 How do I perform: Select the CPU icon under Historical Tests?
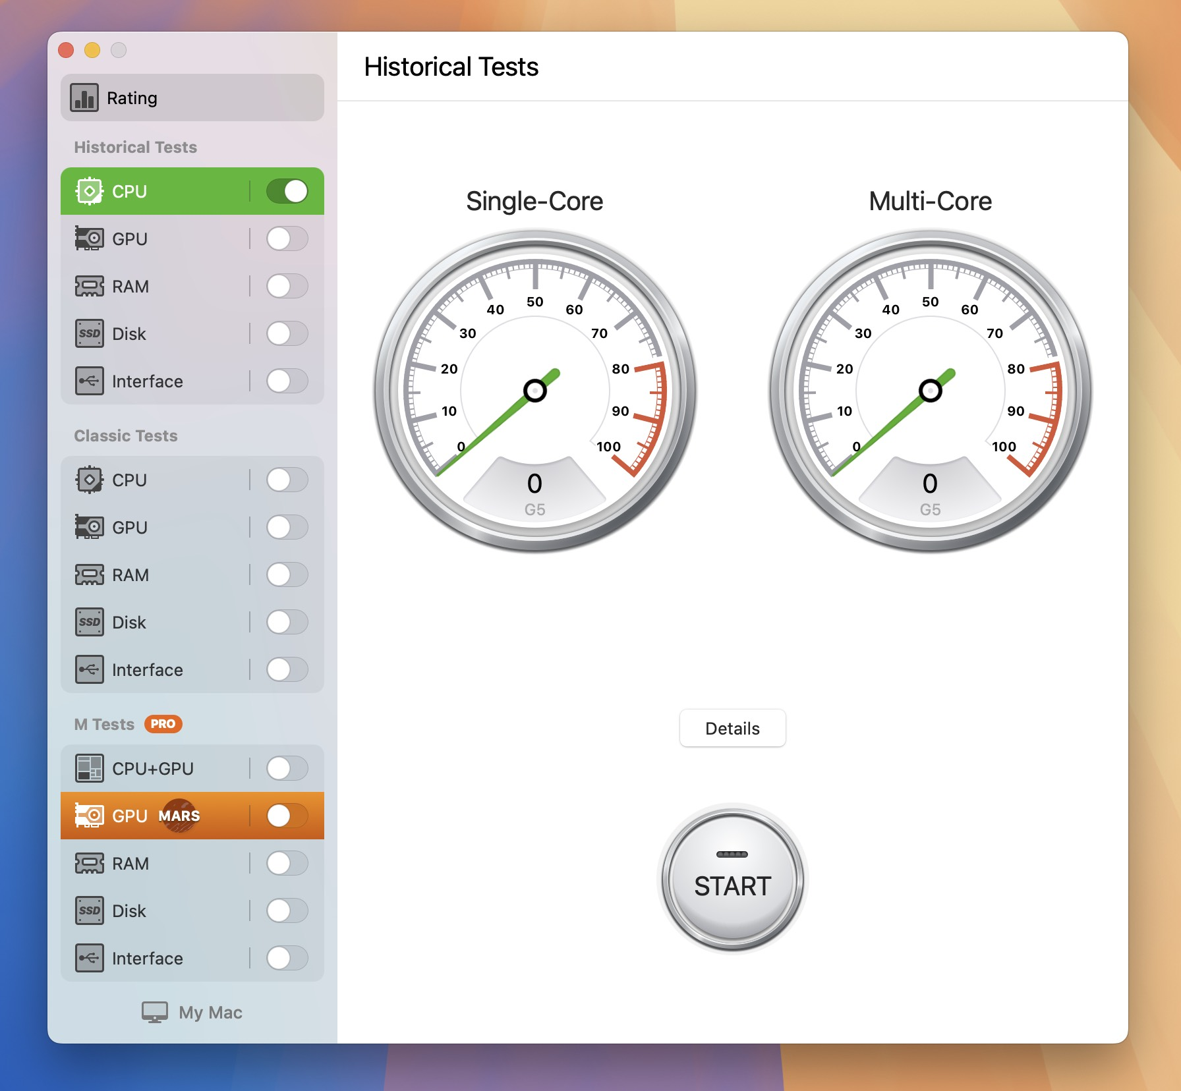coord(89,191)
